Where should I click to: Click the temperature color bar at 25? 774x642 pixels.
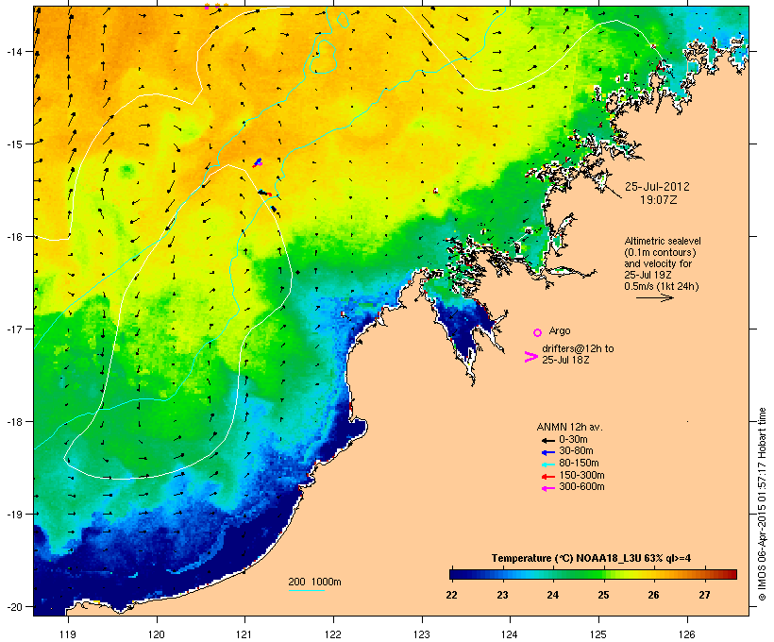[603, 574]
